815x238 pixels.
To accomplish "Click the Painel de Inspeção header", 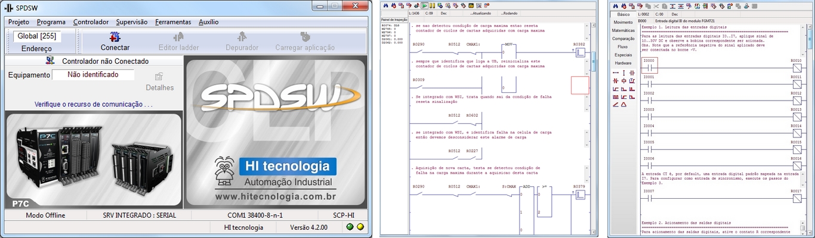I will [x=393, y=19].
